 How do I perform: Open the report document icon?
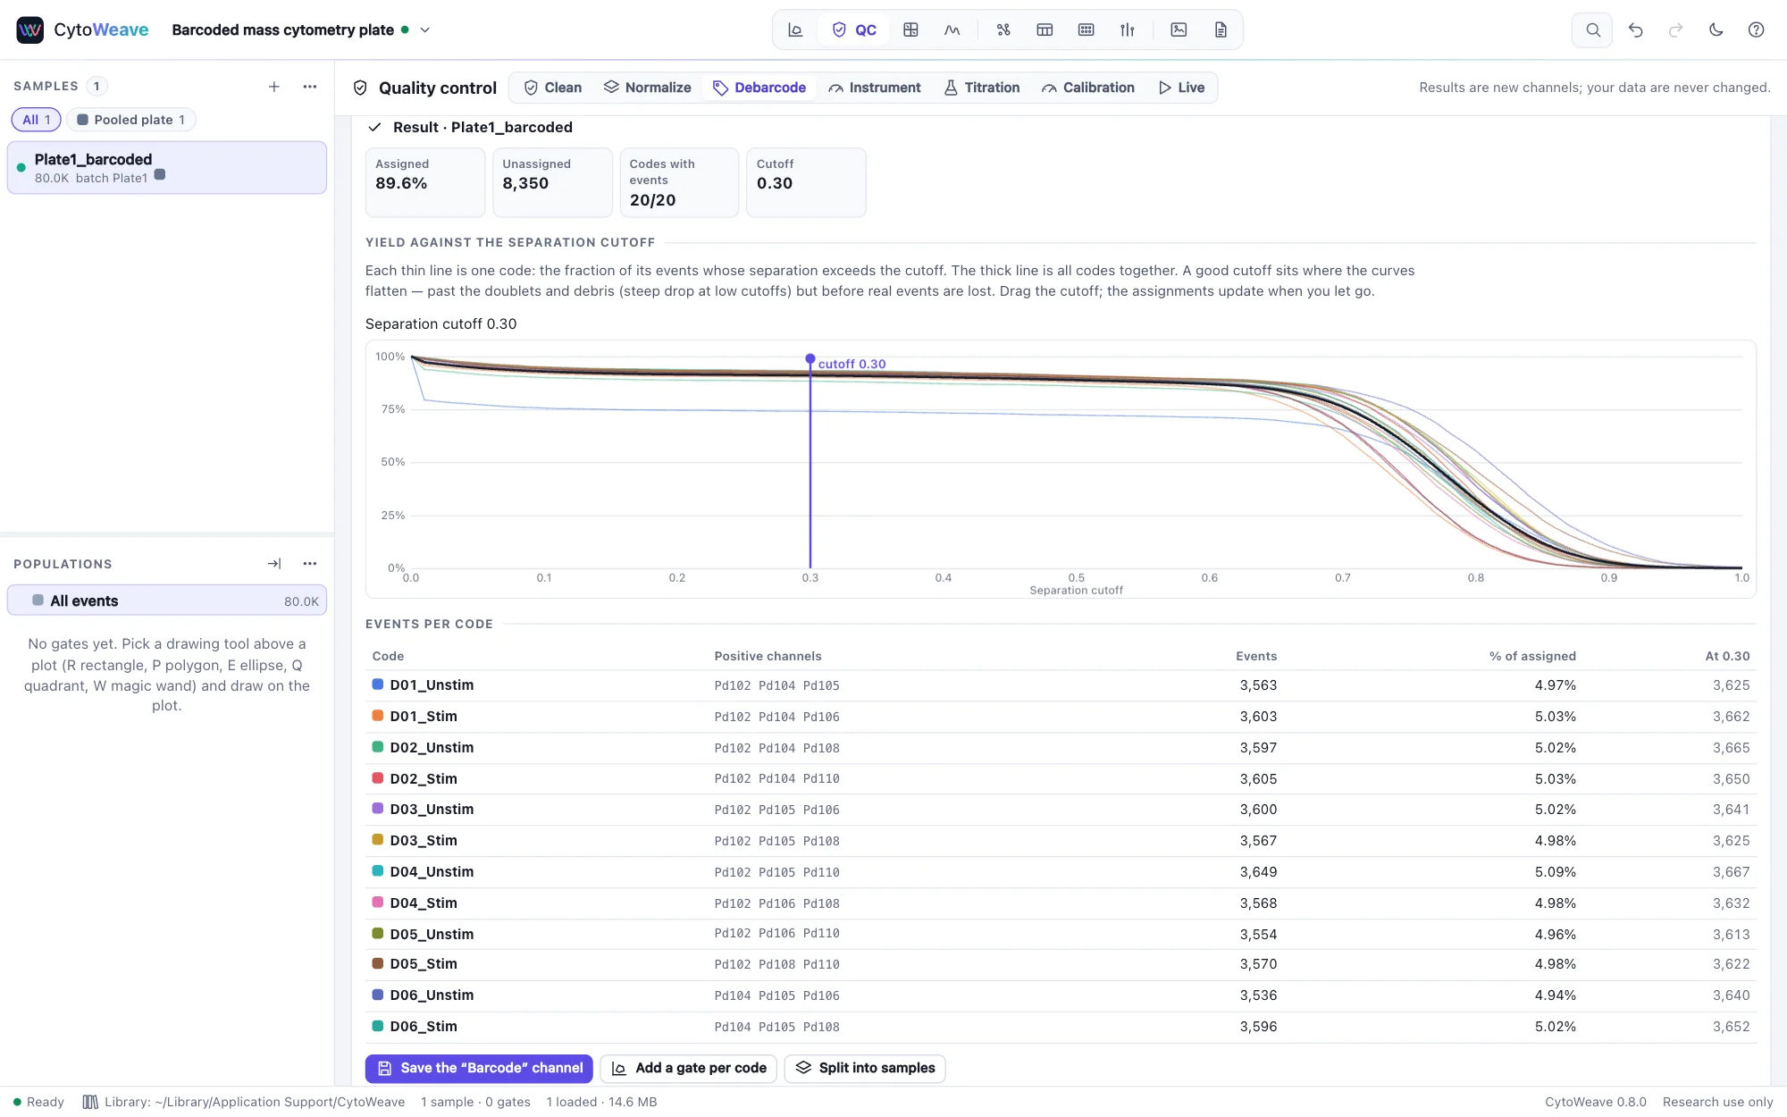pos(1221,29)
